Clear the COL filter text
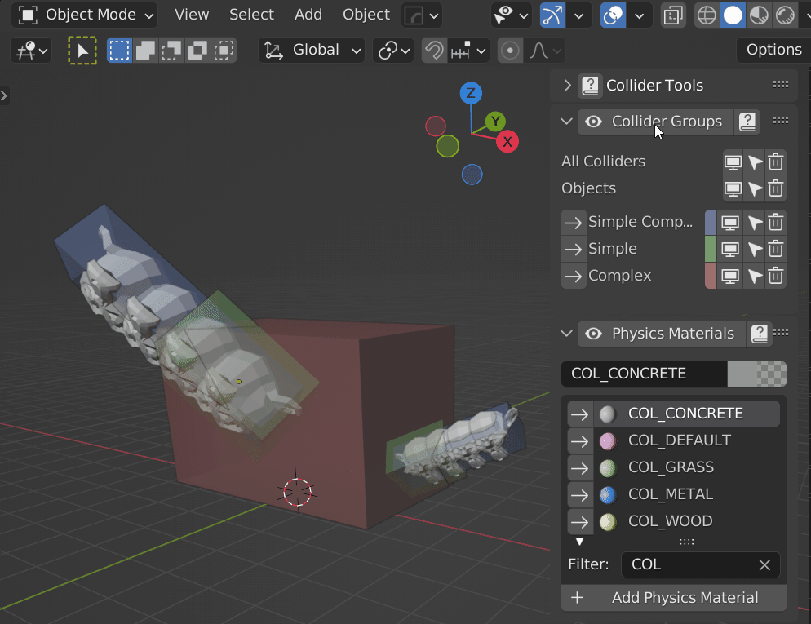Viewport: 811px width, 624px height. pos(764,564)
